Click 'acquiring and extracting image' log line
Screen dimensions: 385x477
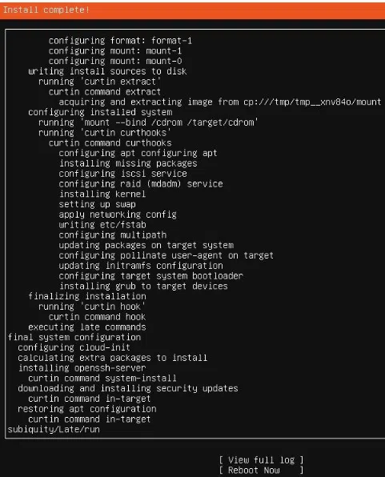[220, 102]
